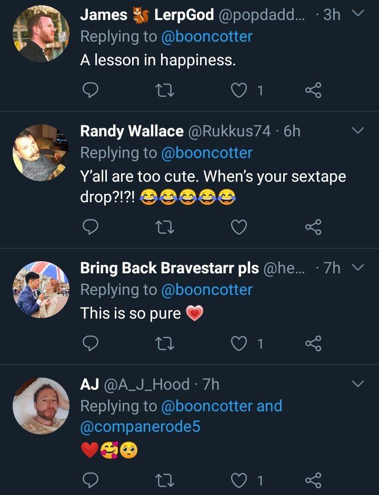Viewport: 379px width, 495px height.
Task: Share Randy Wallace's tweet
Action: [313, 227]
